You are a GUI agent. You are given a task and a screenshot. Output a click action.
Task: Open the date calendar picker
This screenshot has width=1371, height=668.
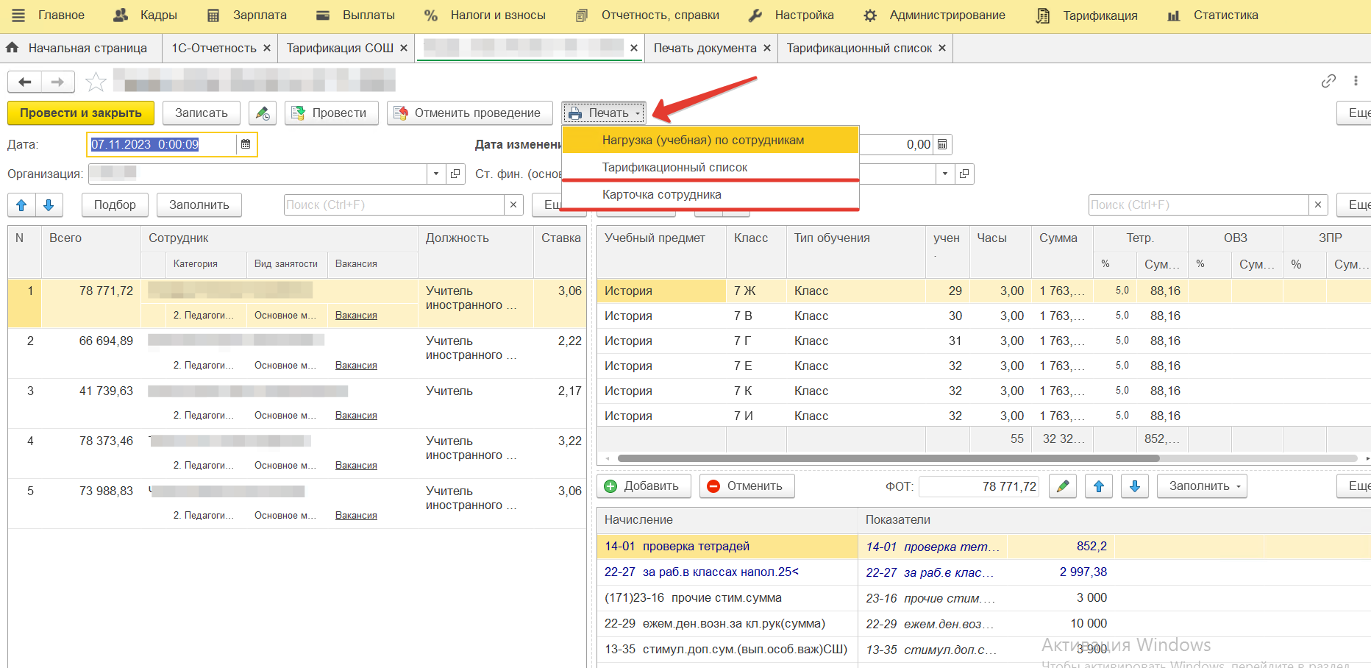[246, 144]
